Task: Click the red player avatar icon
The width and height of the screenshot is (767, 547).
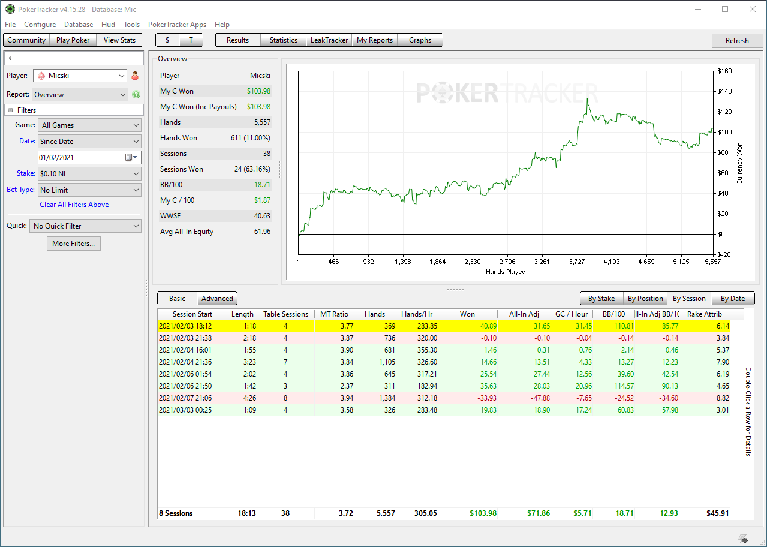Action: click(135, 76)
